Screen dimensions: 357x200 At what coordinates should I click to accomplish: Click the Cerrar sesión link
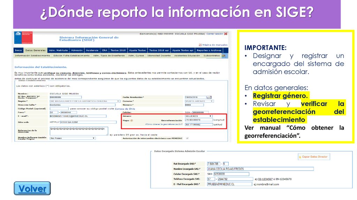pos(215,34)
